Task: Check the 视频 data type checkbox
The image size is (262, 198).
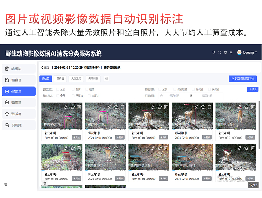Action: tap(87, 89)
